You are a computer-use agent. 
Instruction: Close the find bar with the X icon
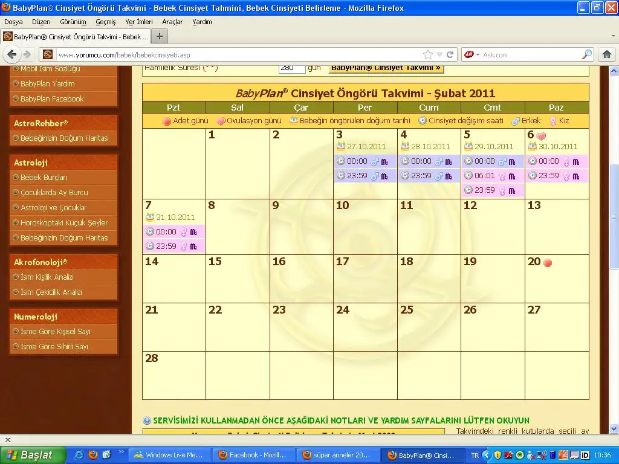(x=7, y=440)
